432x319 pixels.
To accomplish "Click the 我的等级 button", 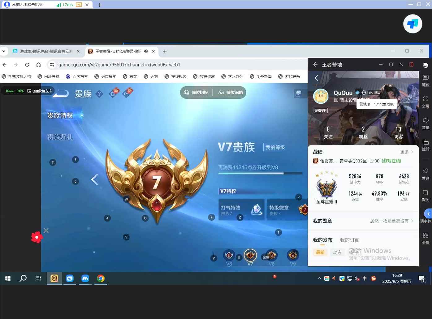I will click(275, 148).
